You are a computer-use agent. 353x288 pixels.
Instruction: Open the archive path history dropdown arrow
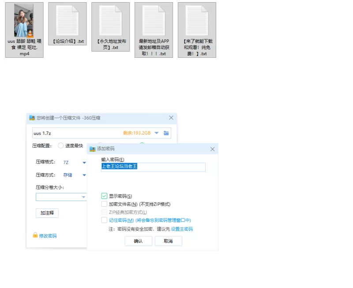tap(156, 133)
